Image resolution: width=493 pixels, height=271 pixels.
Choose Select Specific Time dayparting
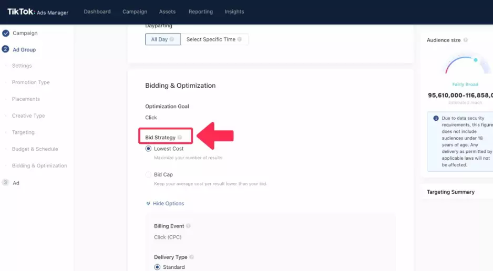pos(214,39)
